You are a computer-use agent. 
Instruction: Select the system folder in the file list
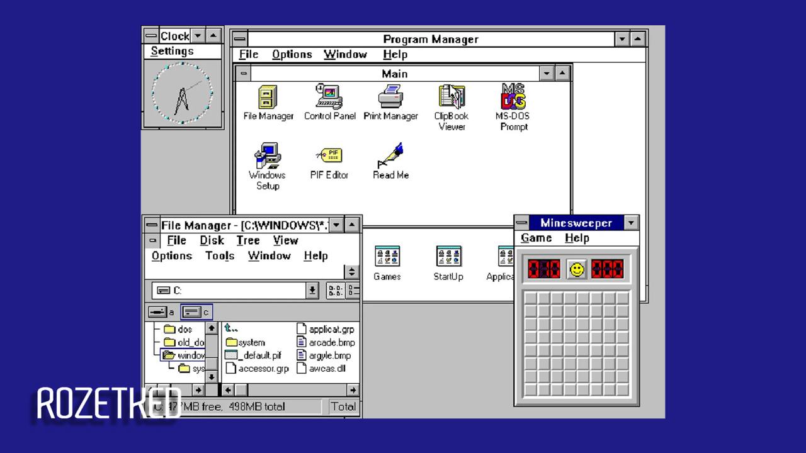click(x=245, y=342)
